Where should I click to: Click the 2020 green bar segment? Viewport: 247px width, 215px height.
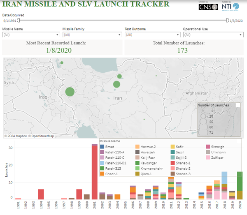pyautogui.click(x=240, y=181)
